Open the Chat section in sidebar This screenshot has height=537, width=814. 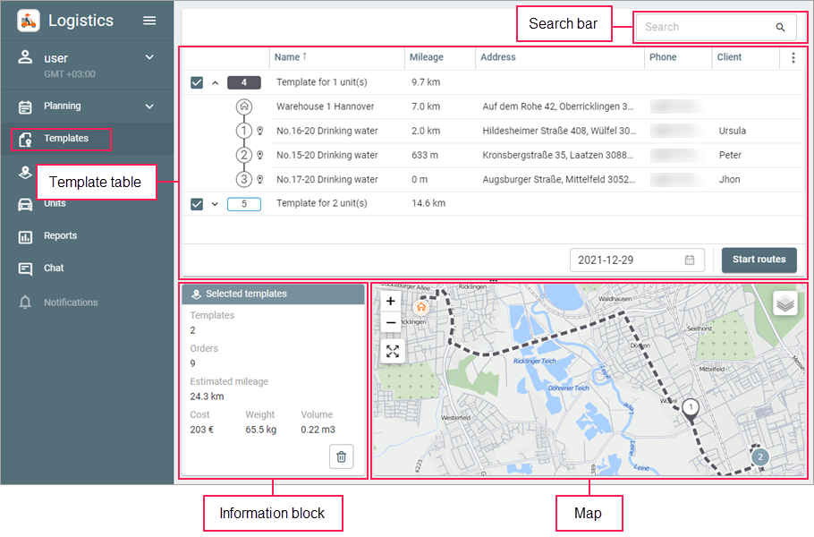click(x=54, y=268)
